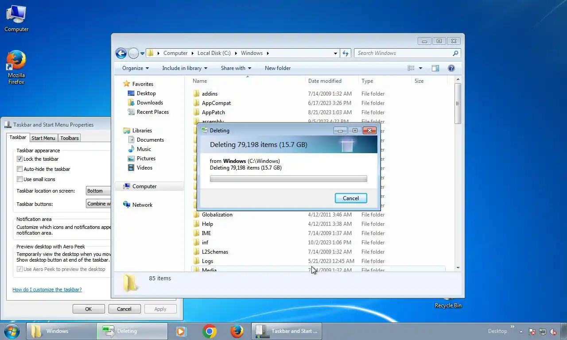
Task: Click Cancel in Taskbar Properties dialog
Action: click(124, 309)
